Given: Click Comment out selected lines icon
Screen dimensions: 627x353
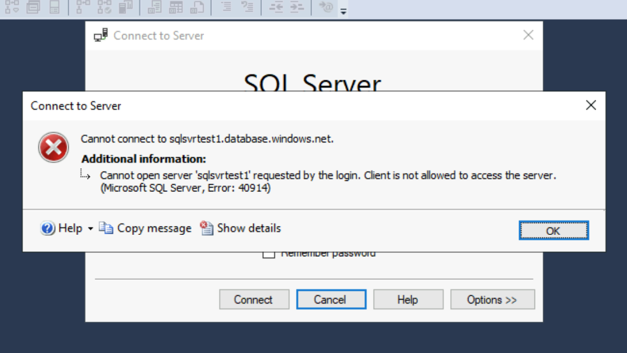Looking at the screenshot, I should pos(226,7).
